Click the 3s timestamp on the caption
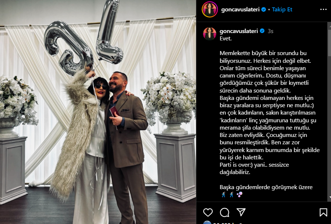 (x=270, y=31)
